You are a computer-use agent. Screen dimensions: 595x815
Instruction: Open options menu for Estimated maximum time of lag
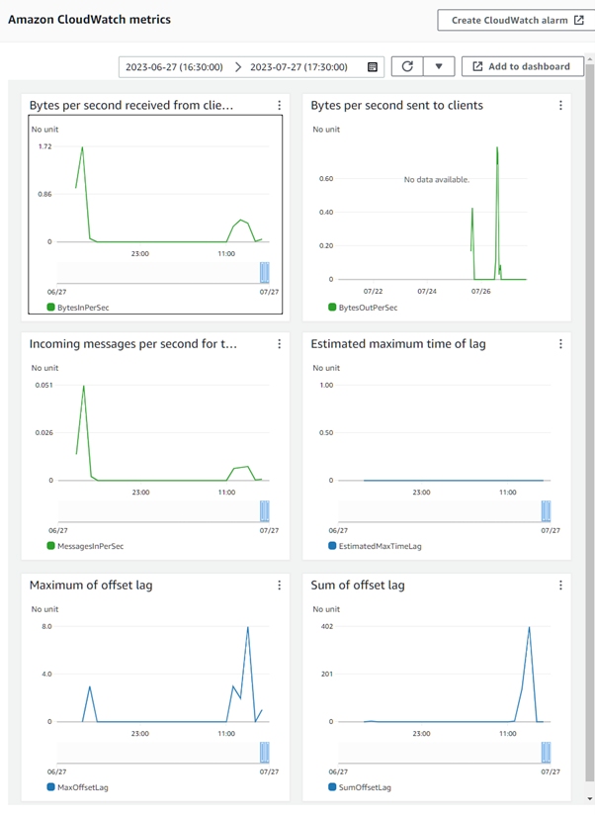click(560, 344)
